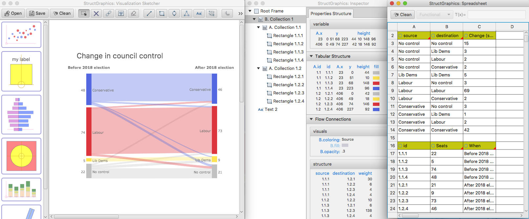This screenshot has height=219, width=529.
Task: Click the Root Frame icon
Action: click(x=256, y=11)
